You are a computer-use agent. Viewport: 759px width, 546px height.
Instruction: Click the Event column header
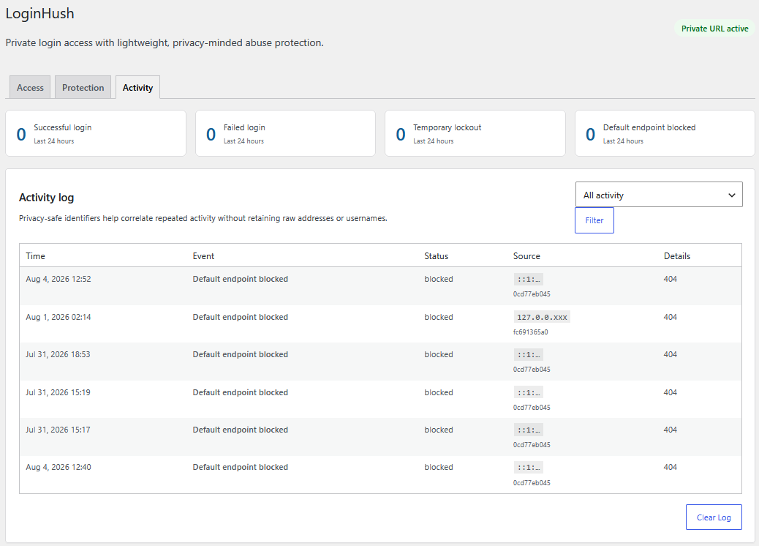[203, 256]
